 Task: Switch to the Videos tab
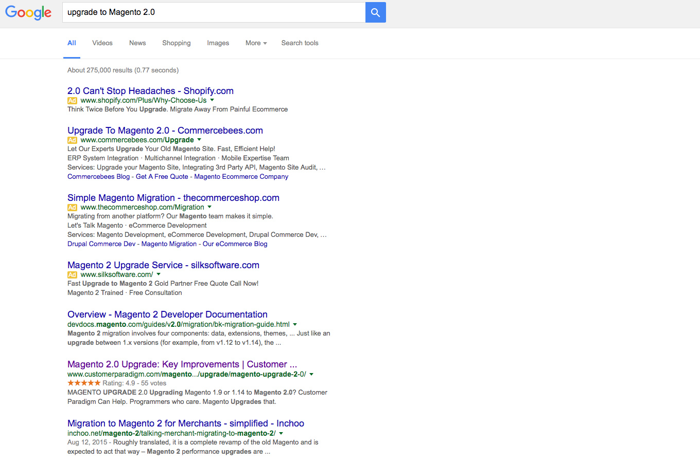click(x=102, y=43)
